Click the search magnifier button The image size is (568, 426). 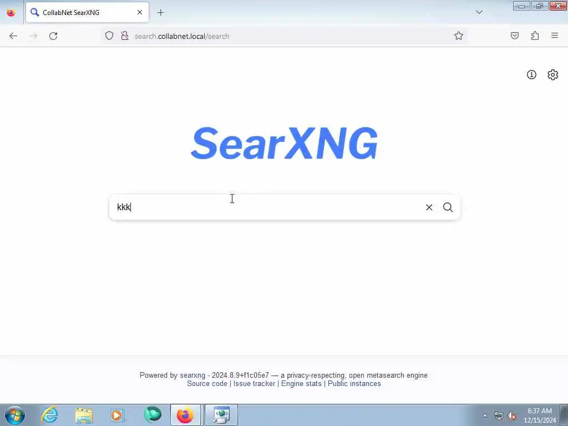coord(448,207)
